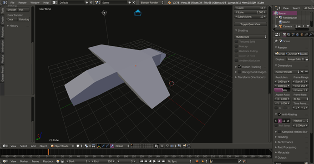Click the Smooth shading button
The image size is (314, 164).
pos(12,10)
